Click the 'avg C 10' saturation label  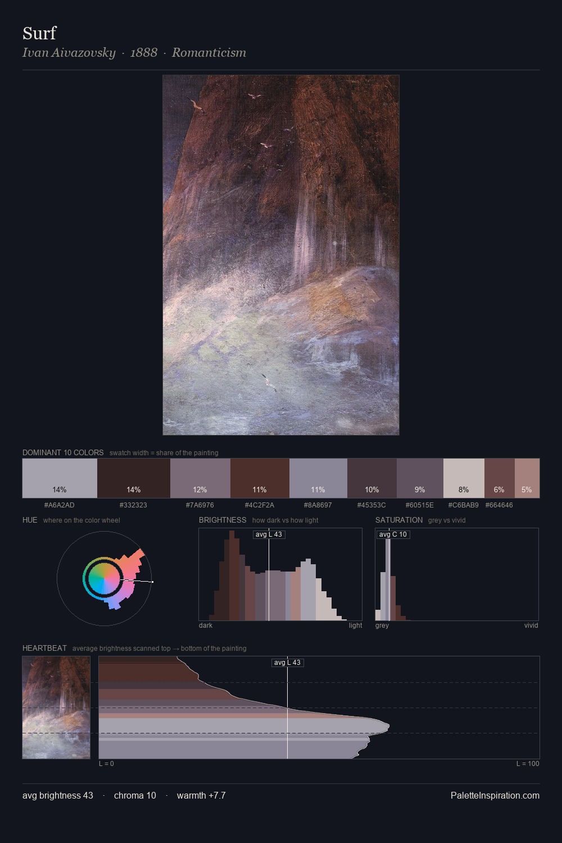[x=393, y=534]
